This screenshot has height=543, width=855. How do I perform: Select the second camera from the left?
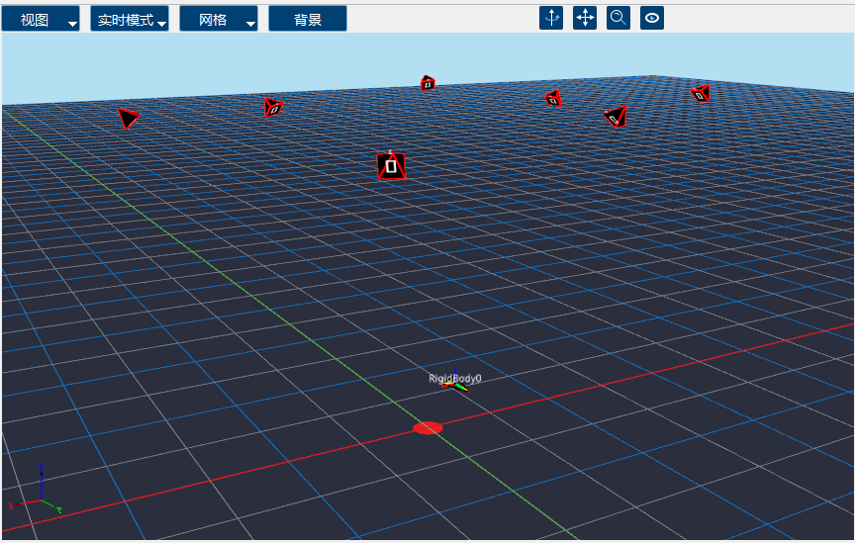[273, 108]
